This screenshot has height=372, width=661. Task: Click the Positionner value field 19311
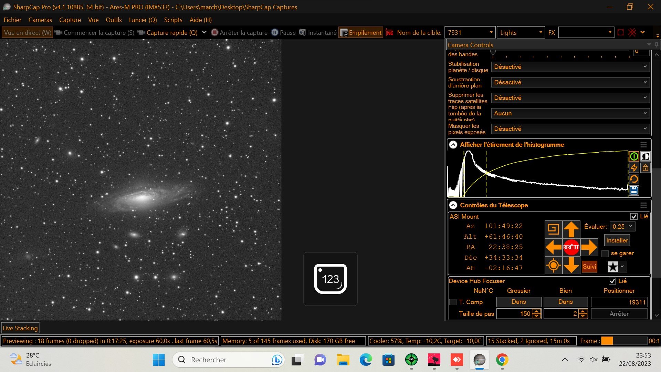[x=619, y=302]
